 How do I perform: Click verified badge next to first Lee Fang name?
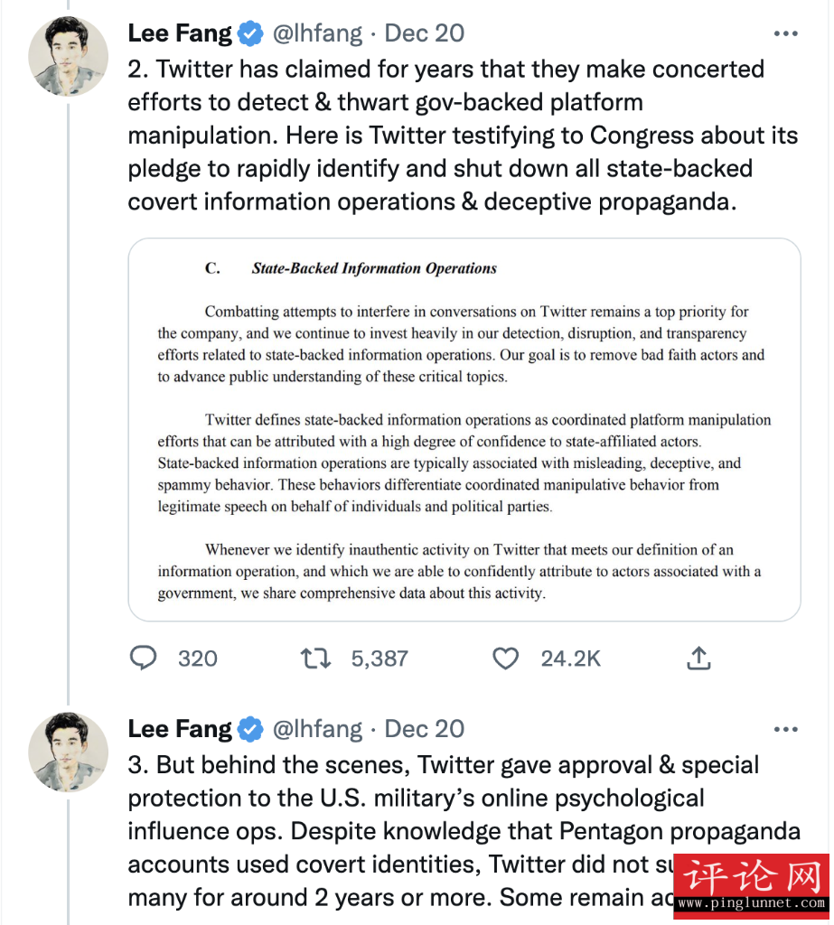click(250, 33)
